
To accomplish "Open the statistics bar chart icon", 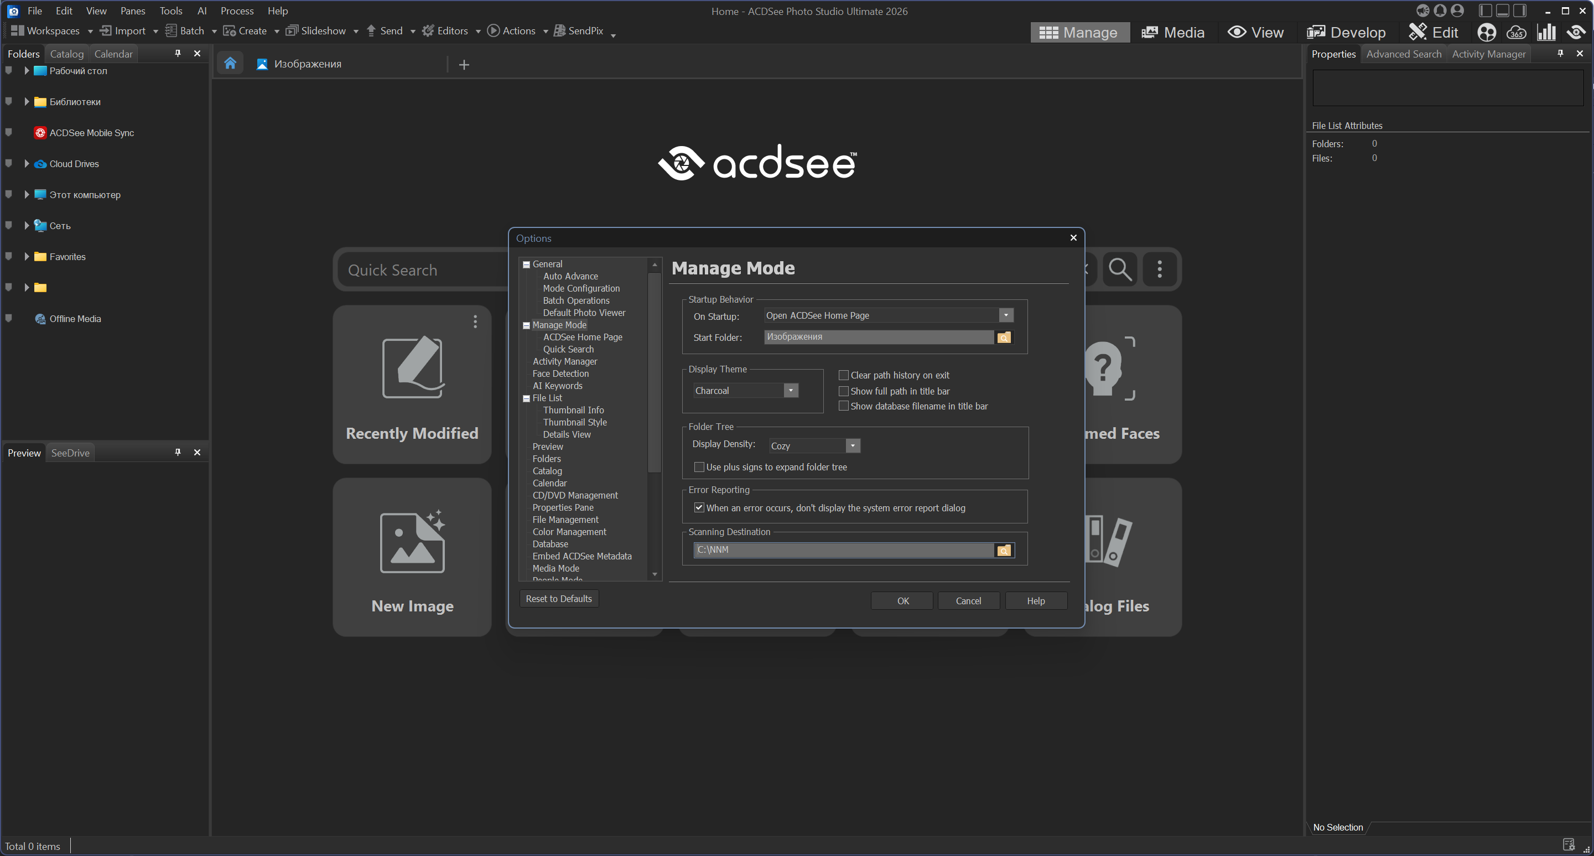I will pyautogui.click(x=1546, y=32).
